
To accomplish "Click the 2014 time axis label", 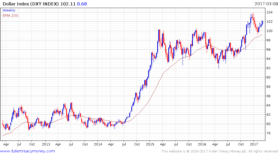I will pos(98,144).
